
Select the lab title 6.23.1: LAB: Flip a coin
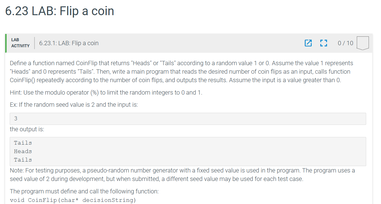pos(69,43)
